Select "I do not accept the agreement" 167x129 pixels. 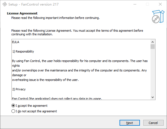(13, 111)
